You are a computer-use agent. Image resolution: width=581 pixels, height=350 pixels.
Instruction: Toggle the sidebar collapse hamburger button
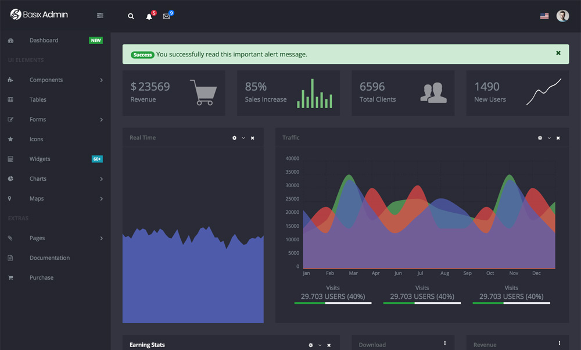pos(100,16)
